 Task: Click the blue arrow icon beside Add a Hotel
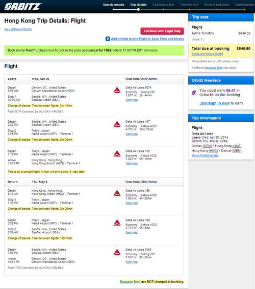[x=108, y=39]
